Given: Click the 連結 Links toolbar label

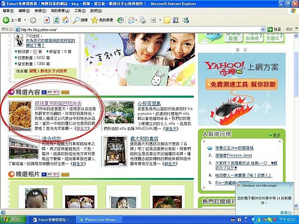Looking at the screenshot, I should [289, 29].
